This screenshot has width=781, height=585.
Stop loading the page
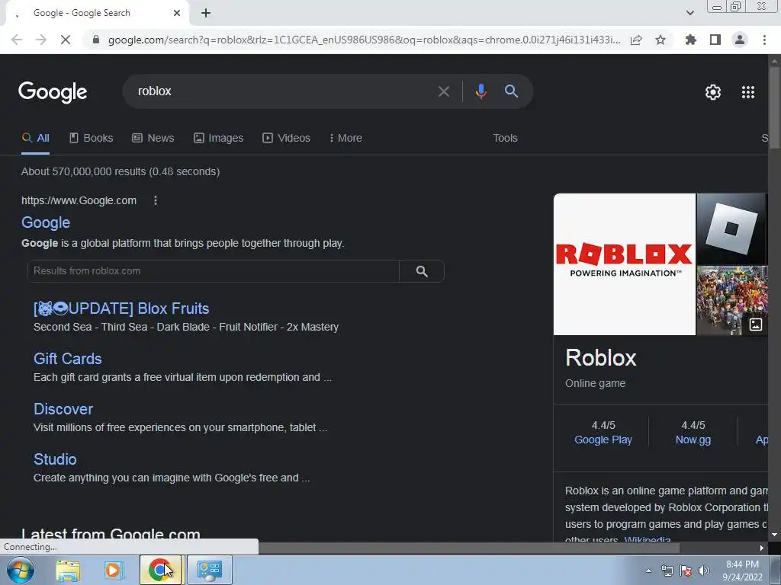(x=66, y=40)
